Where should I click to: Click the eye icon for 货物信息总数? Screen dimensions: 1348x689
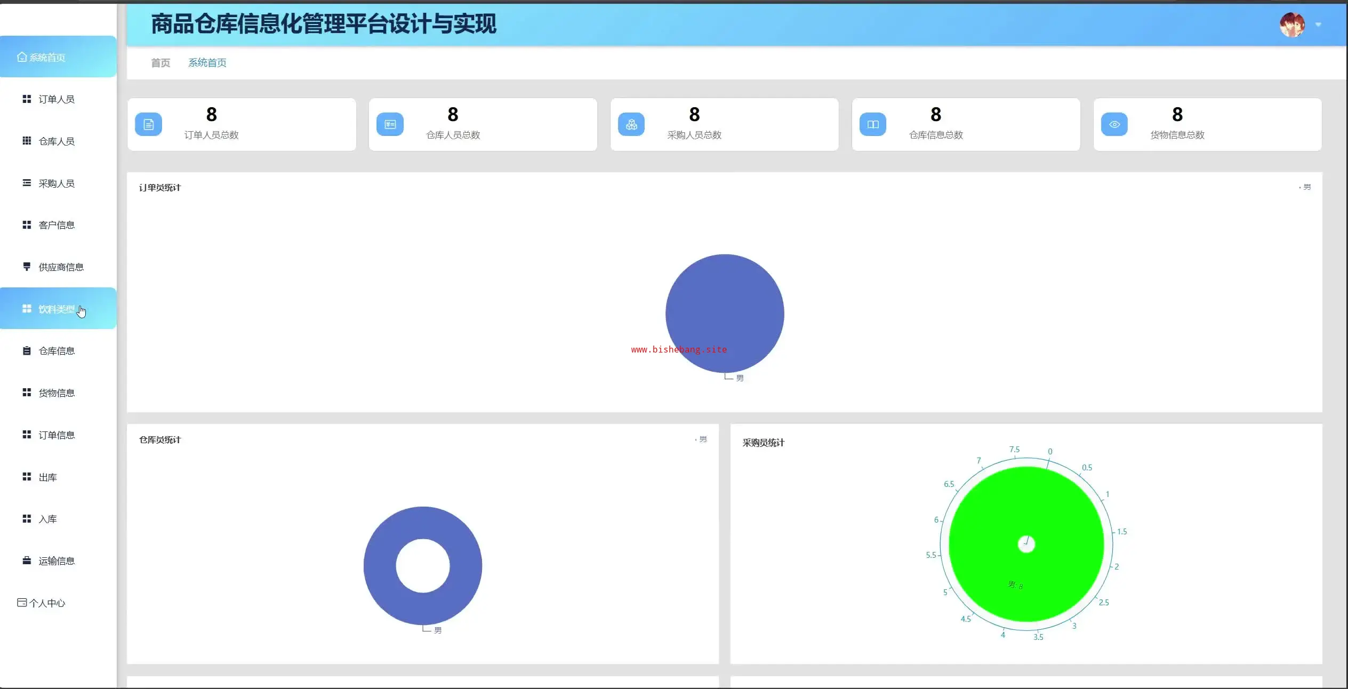[x=1114, y=124]
